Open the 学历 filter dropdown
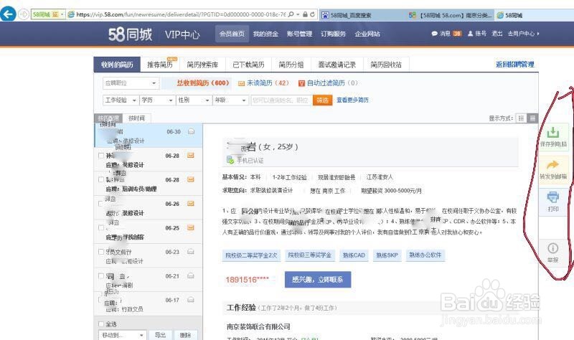574x340 pixels. [156, 100]
